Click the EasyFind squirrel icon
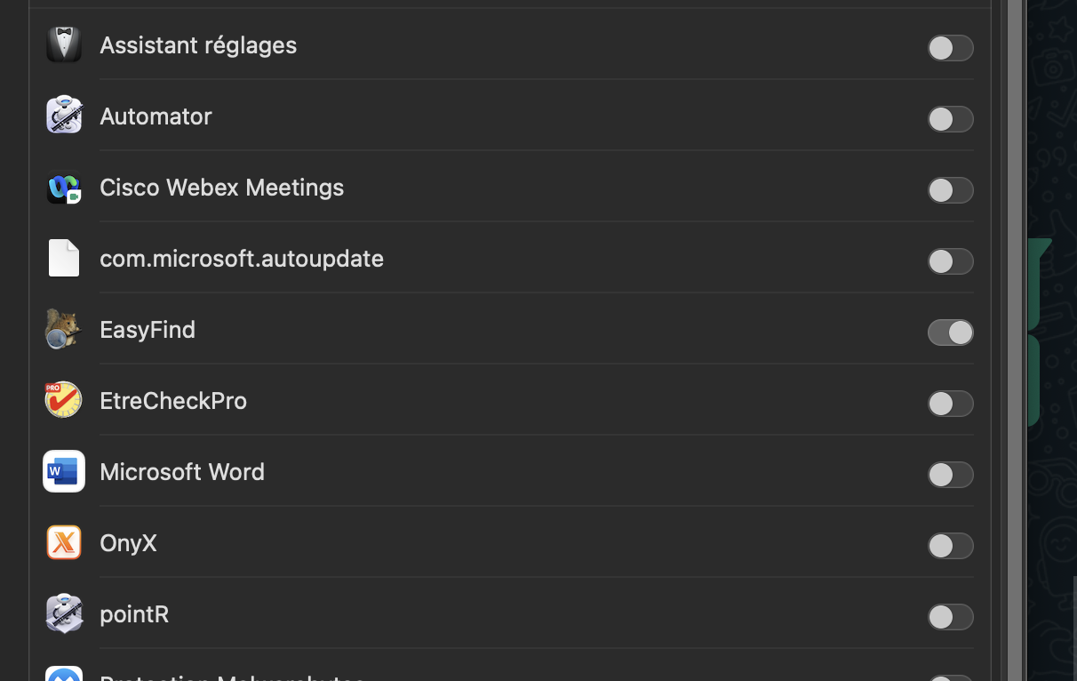1077x681 pixels. coord(64,330)
